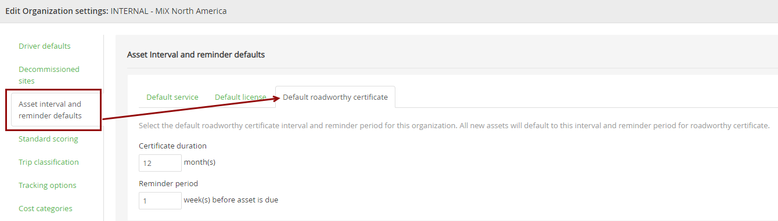This screenshot has height=221, width=778.
Task: Focus the Reminder period weeks field
Action: tap(160, 201)
